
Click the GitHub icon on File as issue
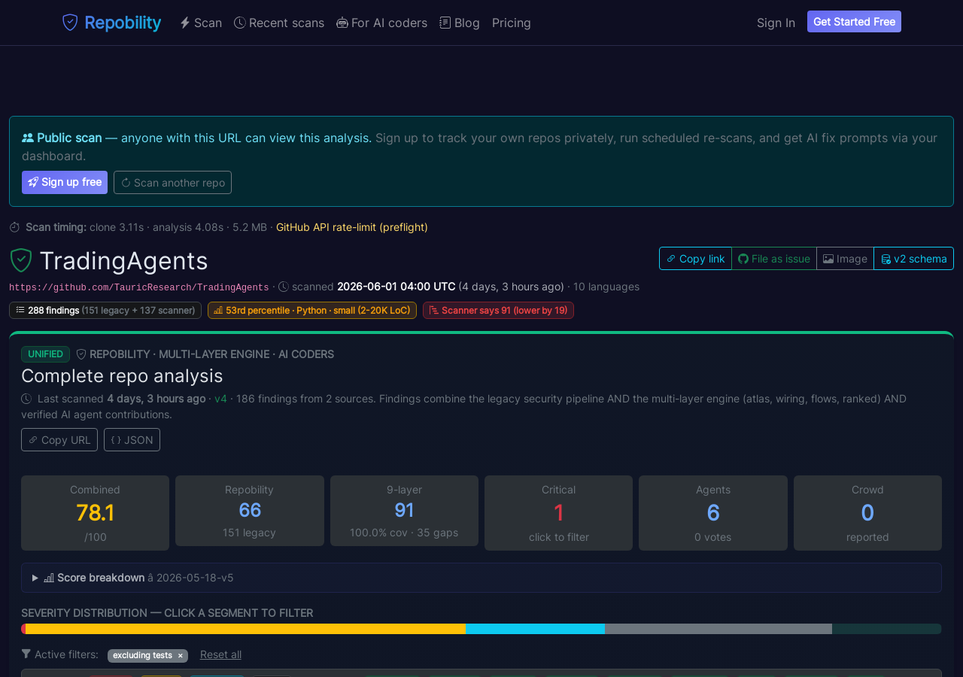tap(743, 259)
